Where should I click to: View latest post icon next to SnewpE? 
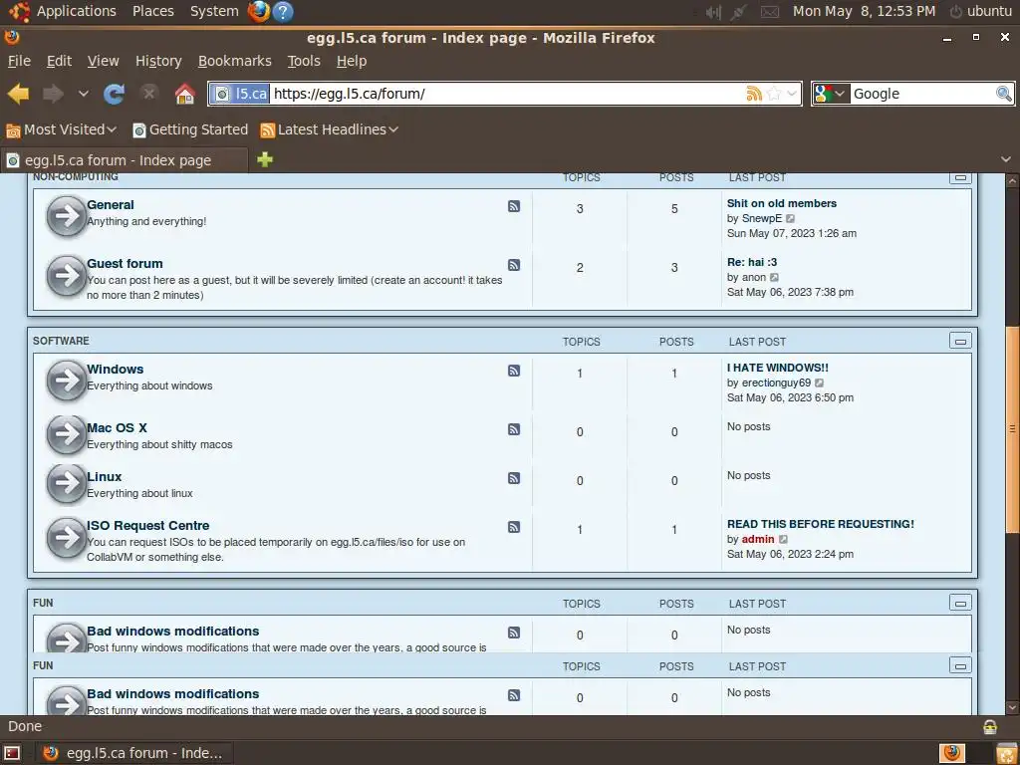790,218
